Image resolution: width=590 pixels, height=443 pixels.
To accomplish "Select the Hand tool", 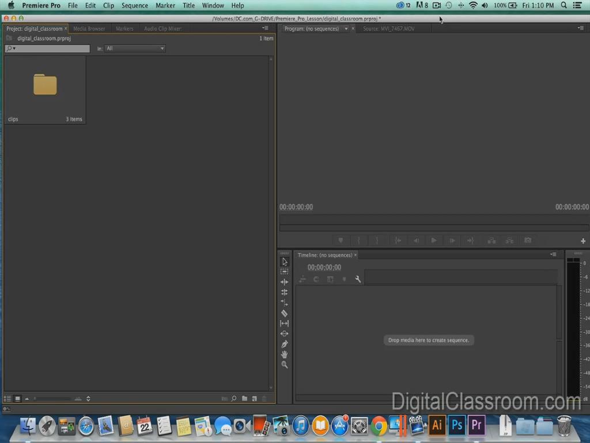I will pos(285,354).
